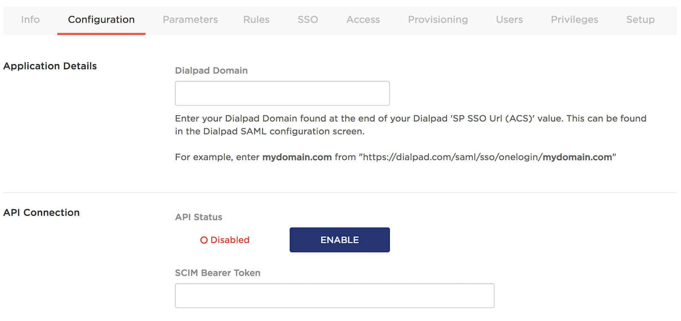Open the Provisioning tab
This screenshot has width=681, height=321.
coord(438,20)
